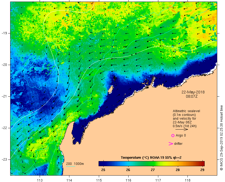Viewport: 225px width, 182px height.
Task: Click the magenta Argo 0 circle marker
Action: click(173, 135)
